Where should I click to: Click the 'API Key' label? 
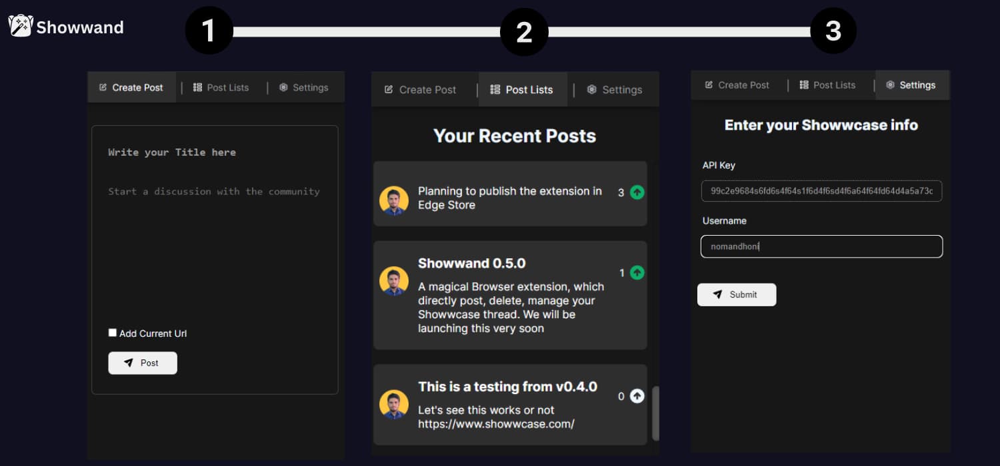tap(719, 165)
